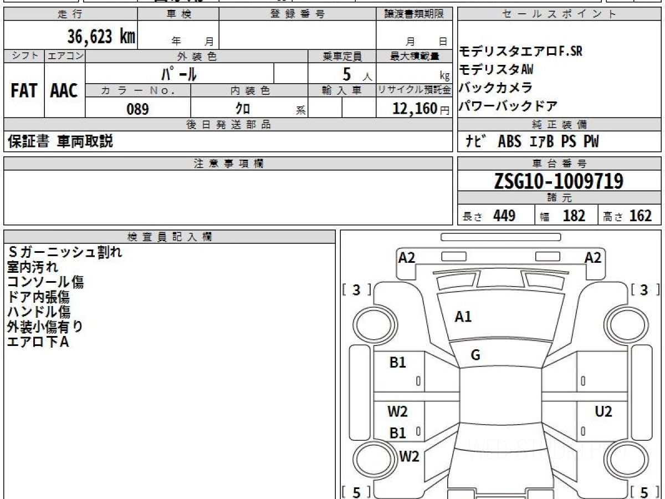Click the エアコン header cell
Image resolution: width=665 pixels, height=499 pixels.
click(65, 56)
